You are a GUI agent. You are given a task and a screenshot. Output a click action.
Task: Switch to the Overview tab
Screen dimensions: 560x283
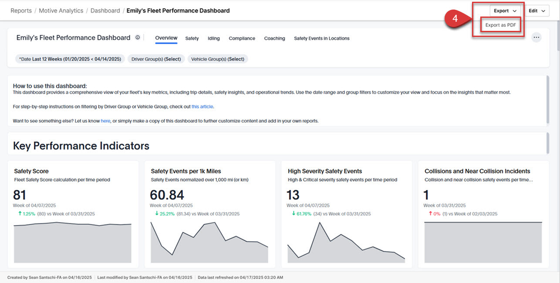[166, 38]
